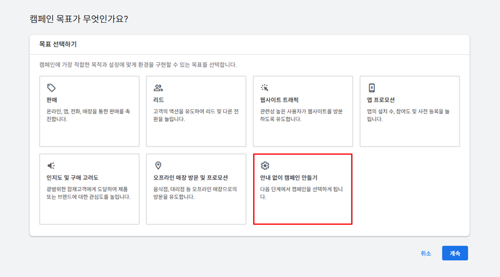Screen dimensions: 500x277
Task: Click the price tag icon for 판매
Action: [x=52, y=87]
